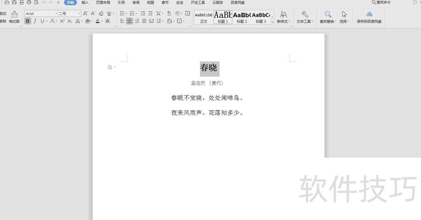Apply the Heading 3 (标题 3) style
This screenshot has height=220, width=421.
(260, 17)
